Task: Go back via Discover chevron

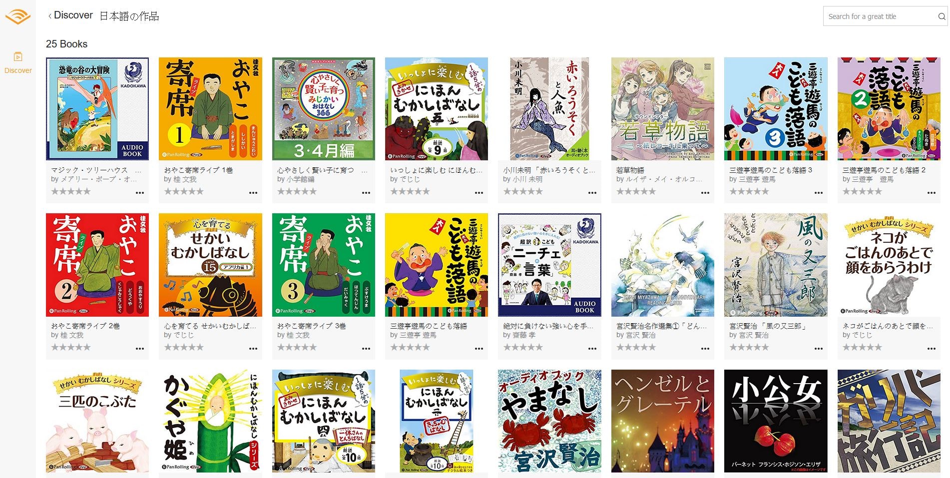Action: click(x=50, y=16)
